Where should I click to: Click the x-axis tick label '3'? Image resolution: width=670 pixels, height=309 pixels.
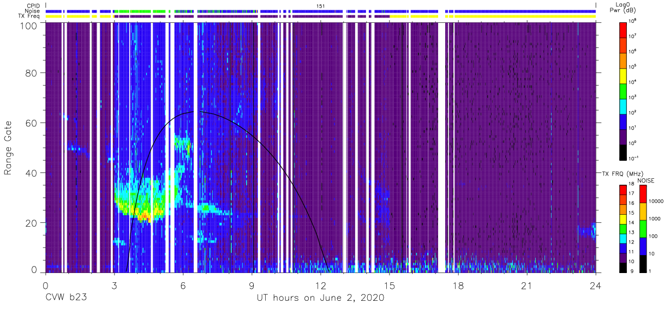(114, 286)
